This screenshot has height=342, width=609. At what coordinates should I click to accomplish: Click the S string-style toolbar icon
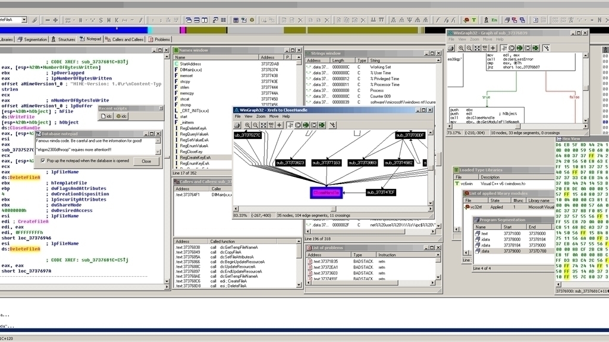coord(101,20)
